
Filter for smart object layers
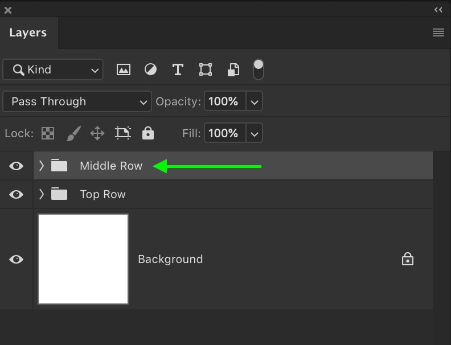pyautogui.click(x=233, y=69)
